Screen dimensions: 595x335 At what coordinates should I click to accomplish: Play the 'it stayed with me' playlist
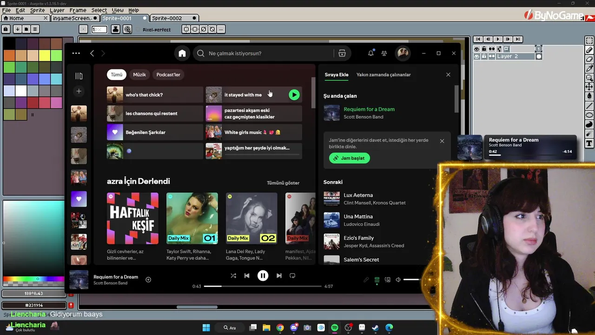294,95
